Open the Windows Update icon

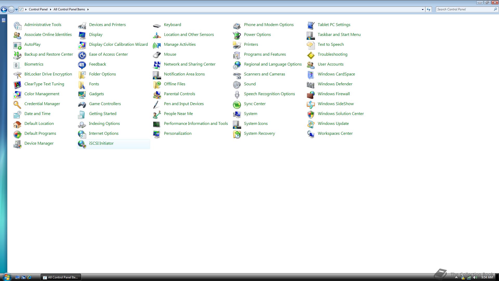[x=311, y=124]
